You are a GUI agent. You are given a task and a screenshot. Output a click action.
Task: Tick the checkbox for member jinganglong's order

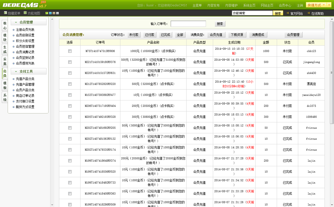coord(70,62)
